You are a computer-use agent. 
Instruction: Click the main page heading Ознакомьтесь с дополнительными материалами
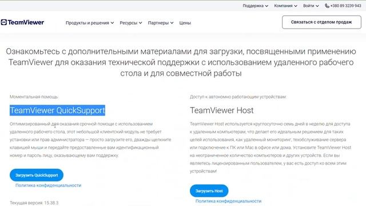pos(181,62)
